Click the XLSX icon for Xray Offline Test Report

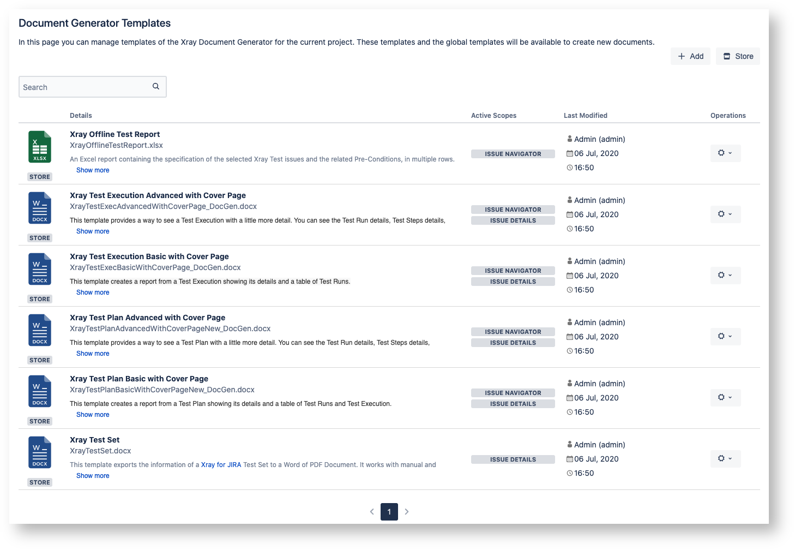pyautogui.click(x=40, y=147)
